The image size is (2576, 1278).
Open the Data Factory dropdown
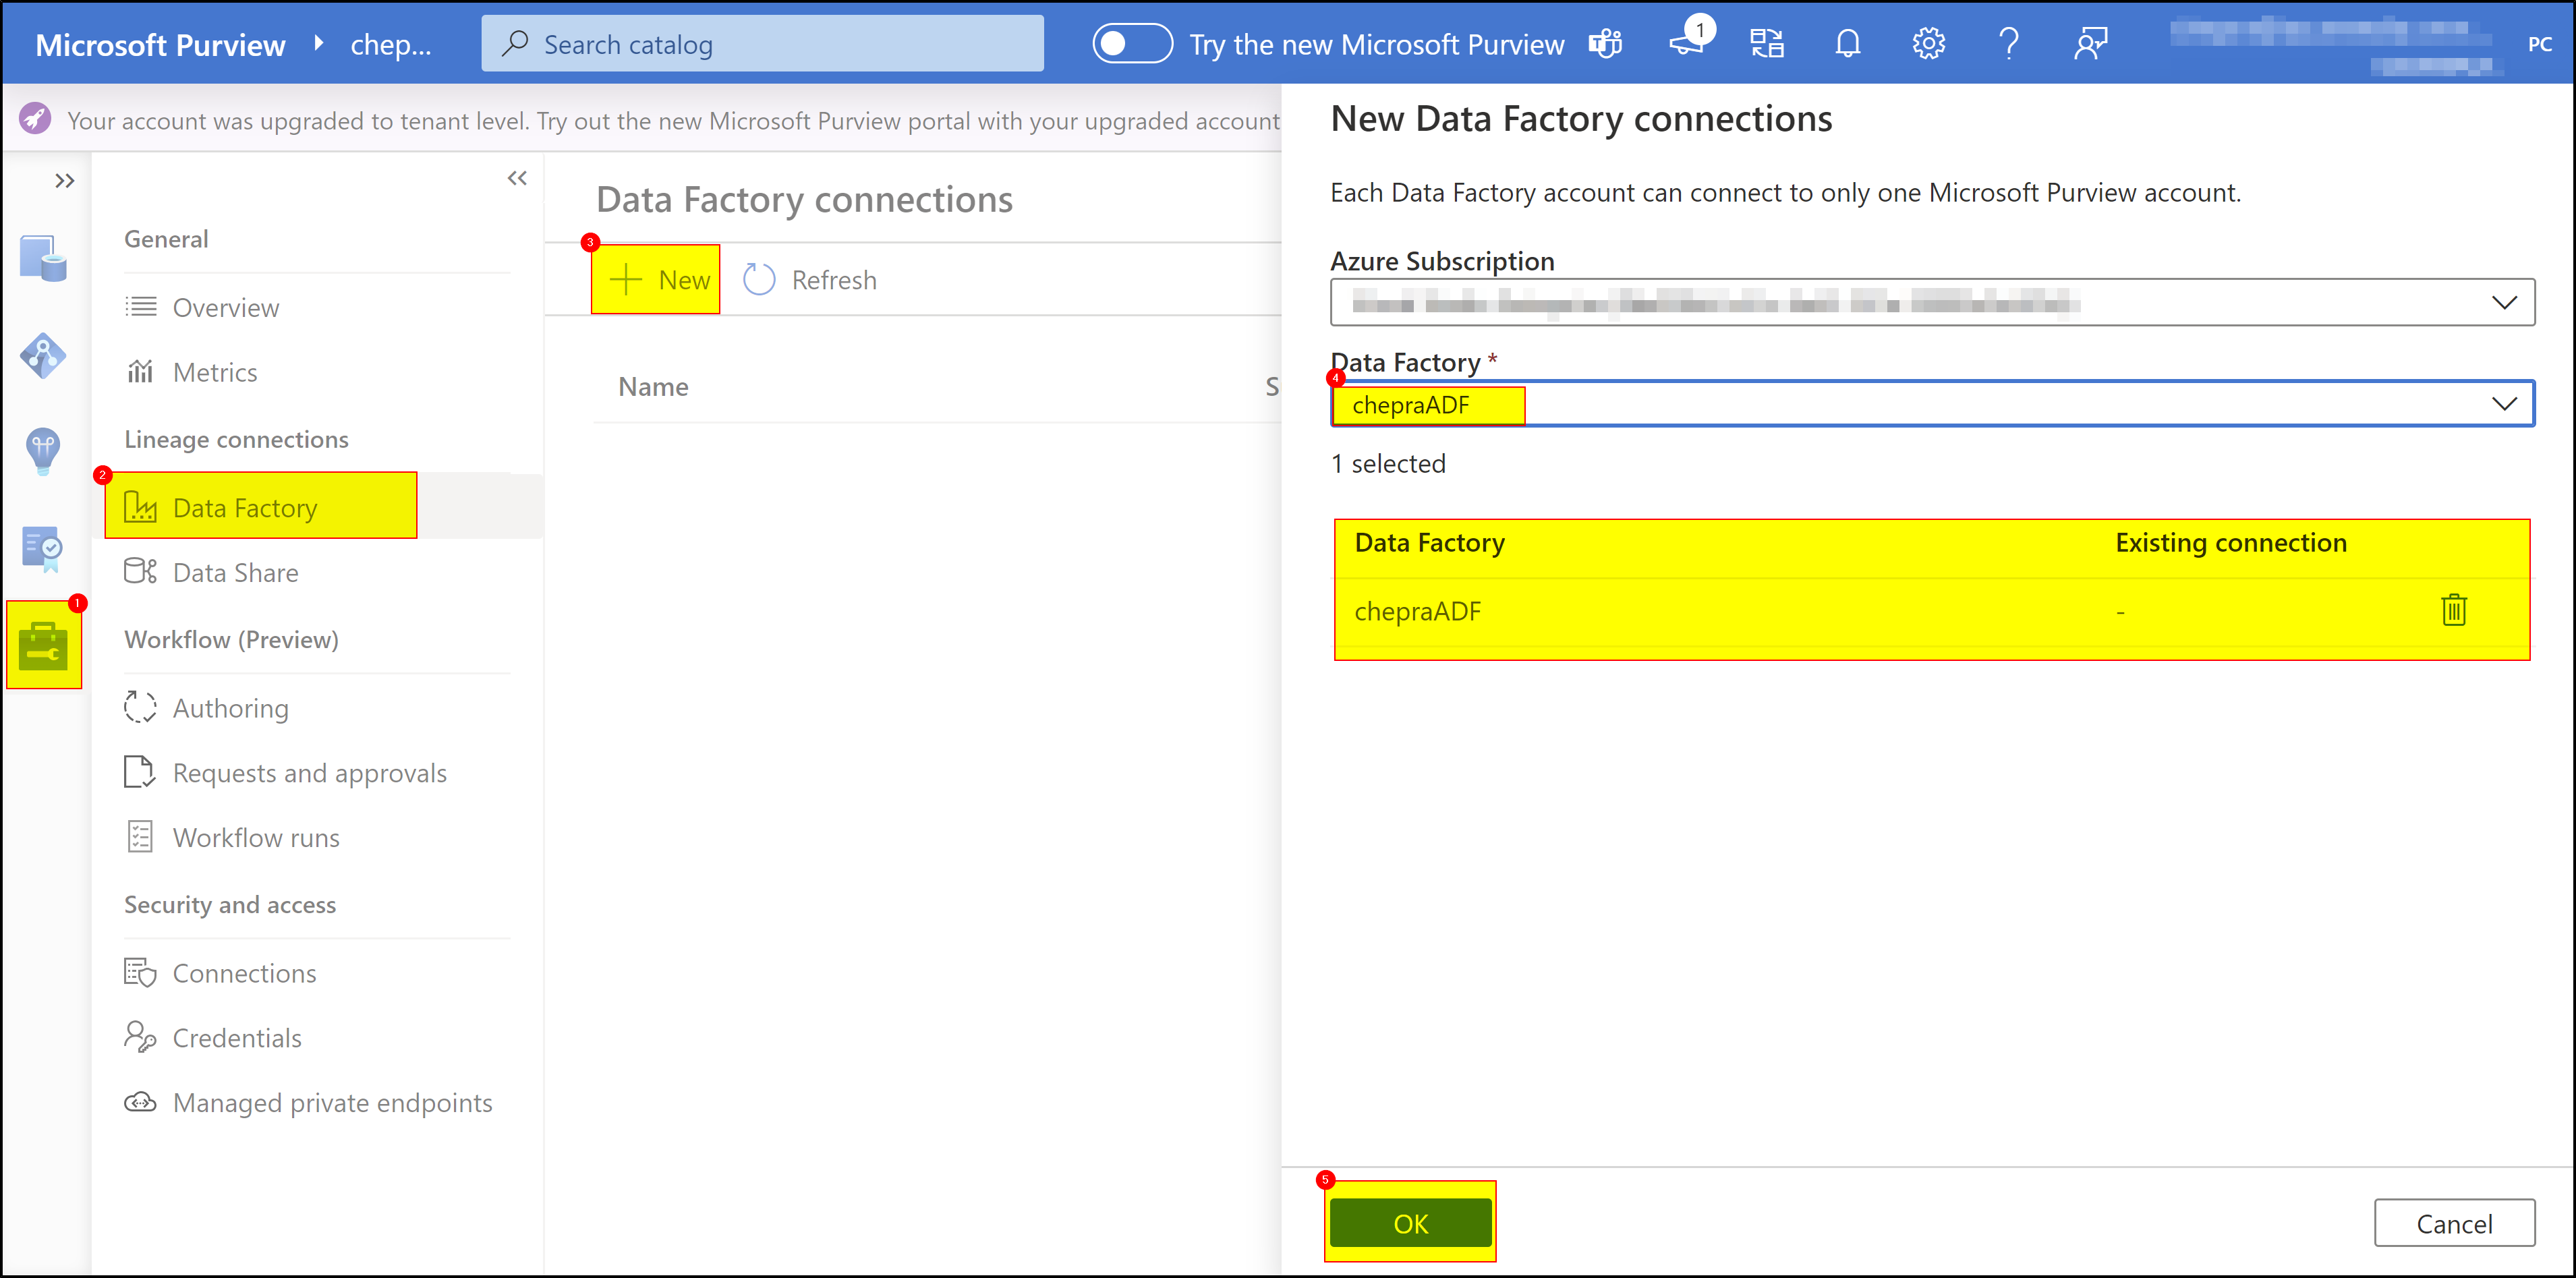click(x=1932, y=404)
